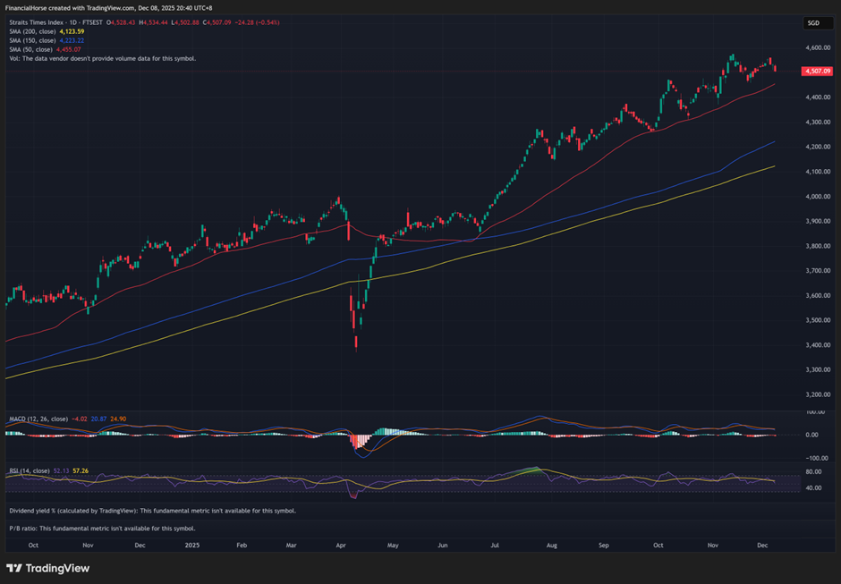Click the SMA (50, close) indicator legend
The height and width of the screenshot is (584, 841).
[x=30, y=49]
